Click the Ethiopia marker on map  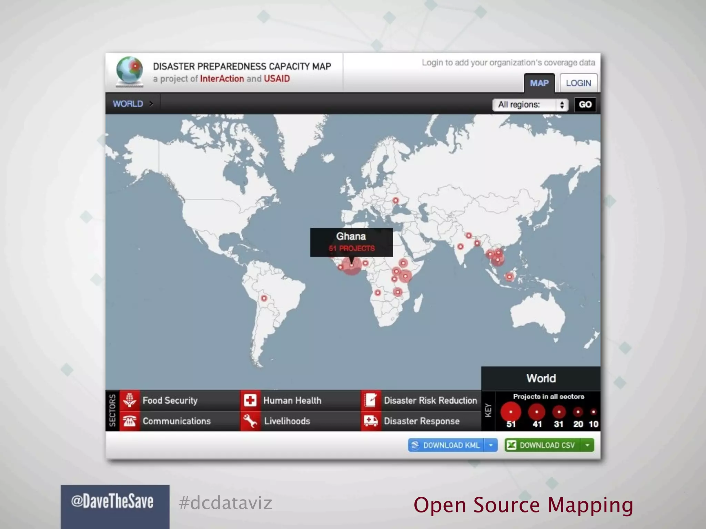click(403, 263)
